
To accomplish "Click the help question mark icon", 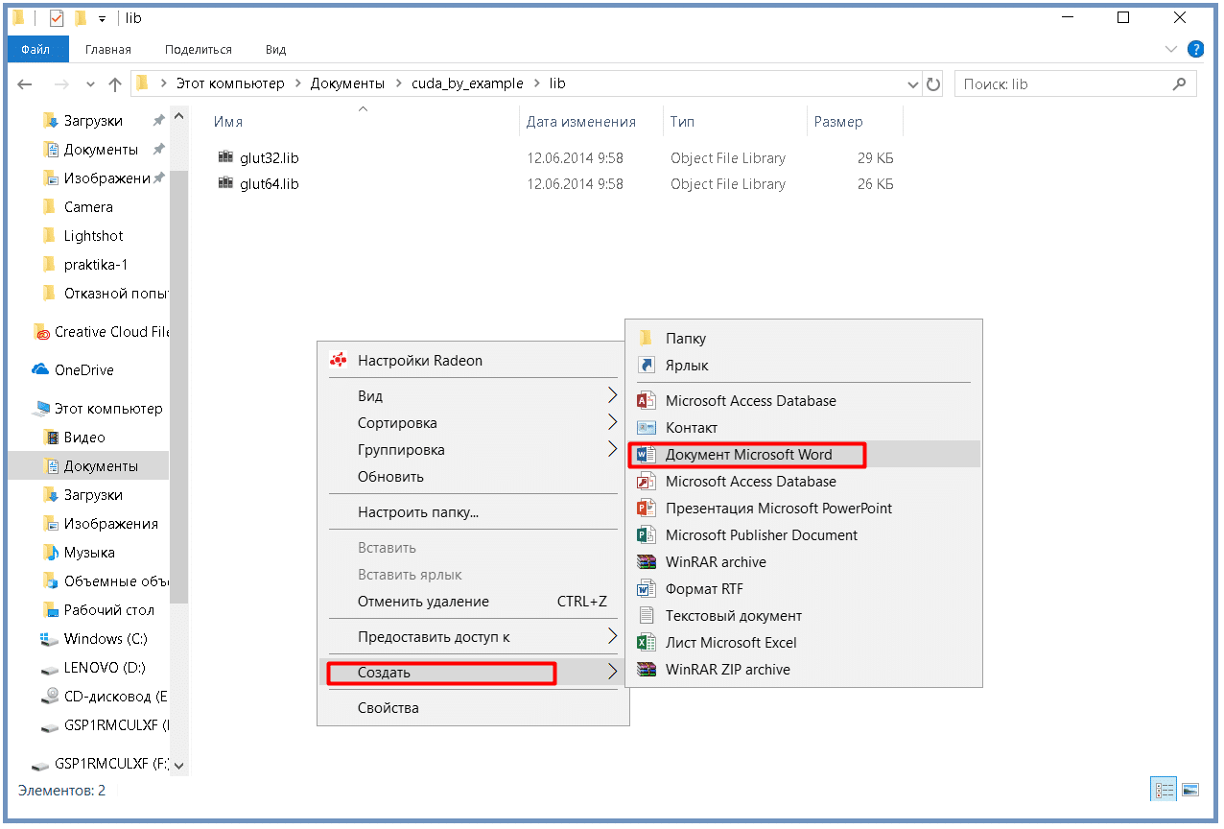I will (1195, 49).
